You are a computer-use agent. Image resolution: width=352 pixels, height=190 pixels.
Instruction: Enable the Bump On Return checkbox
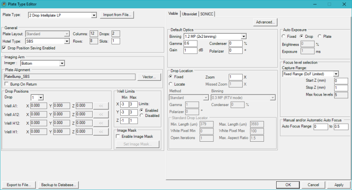coord(7,84)
